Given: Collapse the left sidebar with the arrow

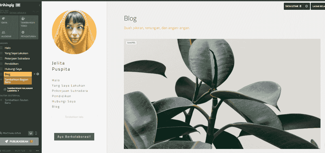Looking at the screenshot, I should tap(40, 5).
